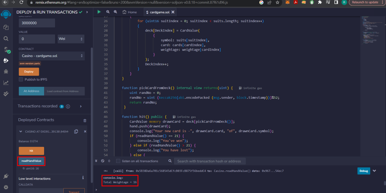
Task: Click the browser address bar URL
Action: coord(132,2)
